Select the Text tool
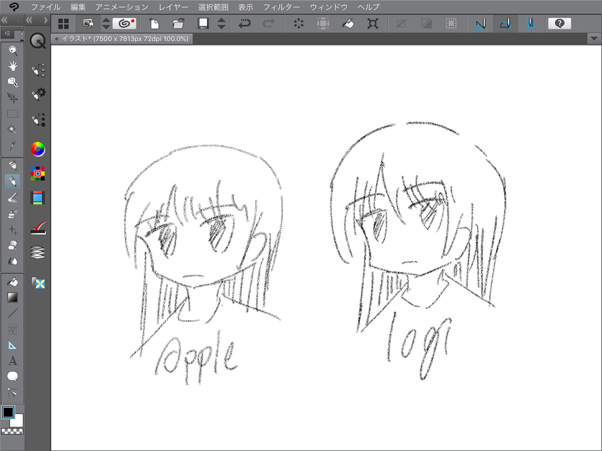 click(13, 361)
